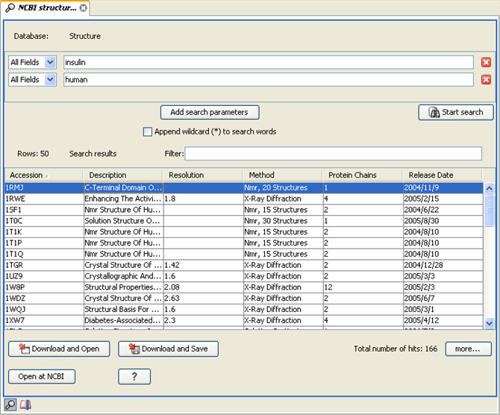Click the results scrollbar up arrow

(x=489, y=188)
